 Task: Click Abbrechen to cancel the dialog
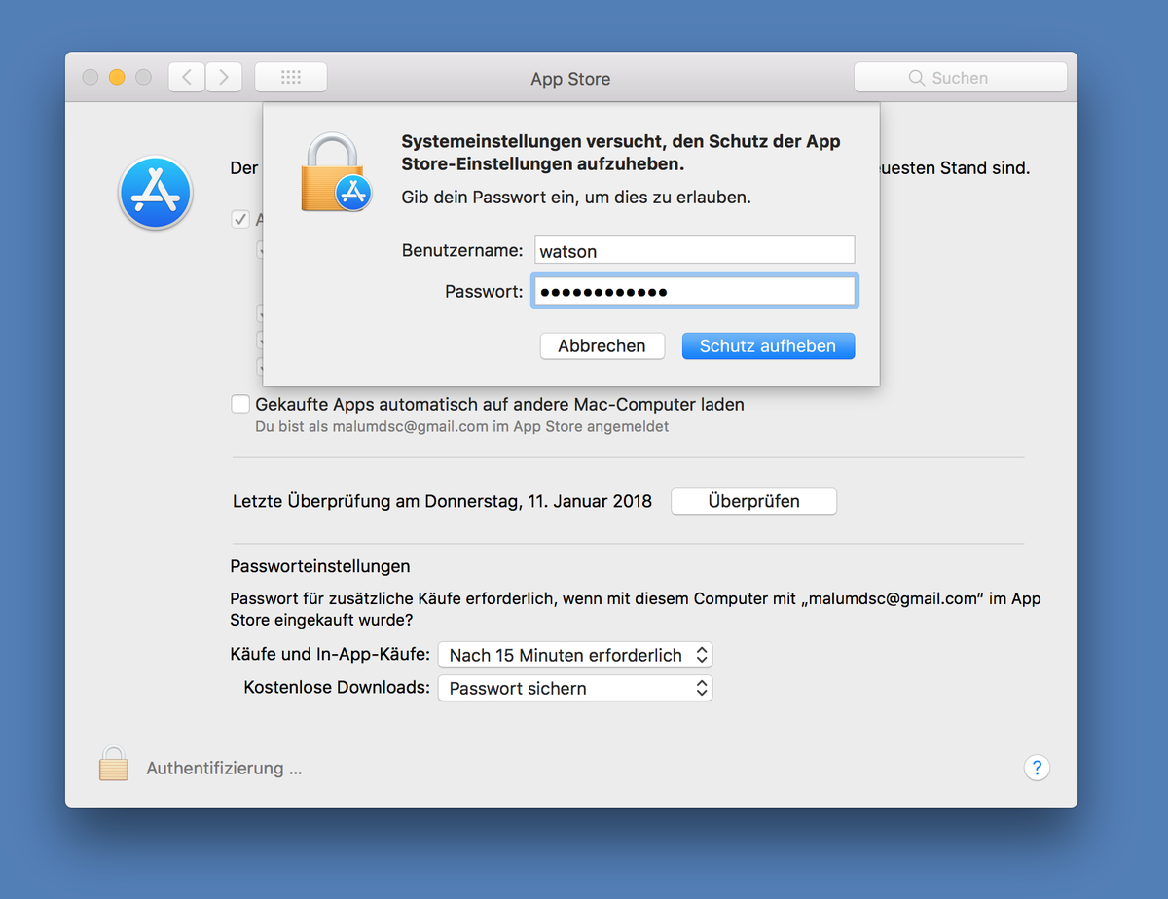(x=602, y=346)
